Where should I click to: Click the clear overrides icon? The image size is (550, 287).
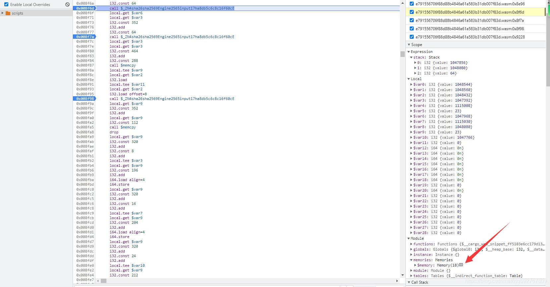67,4
